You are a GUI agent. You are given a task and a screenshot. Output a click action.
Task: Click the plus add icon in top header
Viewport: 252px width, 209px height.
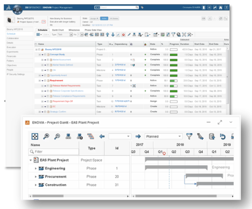click(x=209, y=8)
